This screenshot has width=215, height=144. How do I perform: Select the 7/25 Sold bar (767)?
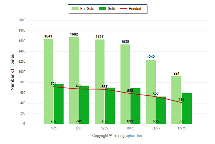tap(59, 106)
